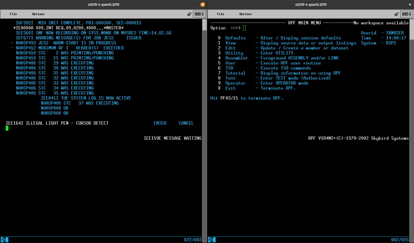Select the Tutorial option in RPF menu
The image size is (414, 243).
(x=236, y=73)
